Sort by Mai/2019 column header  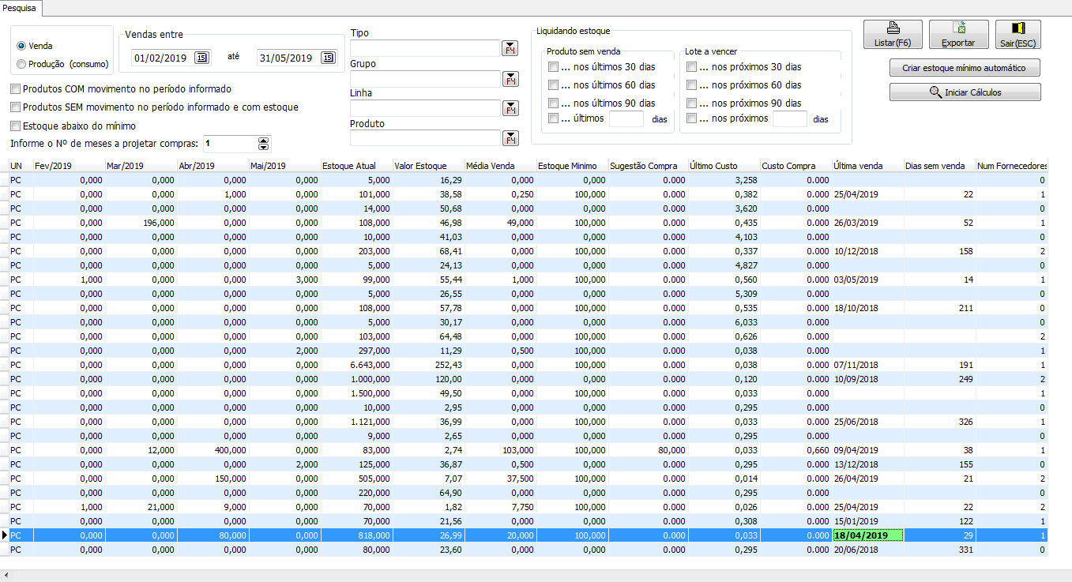tap(284, 166)
